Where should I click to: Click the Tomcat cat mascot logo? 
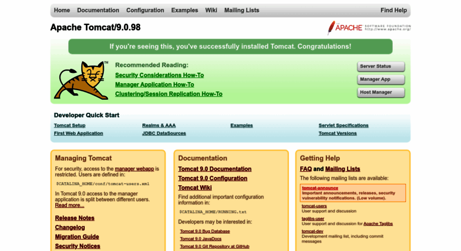click(x=81, y=80)
